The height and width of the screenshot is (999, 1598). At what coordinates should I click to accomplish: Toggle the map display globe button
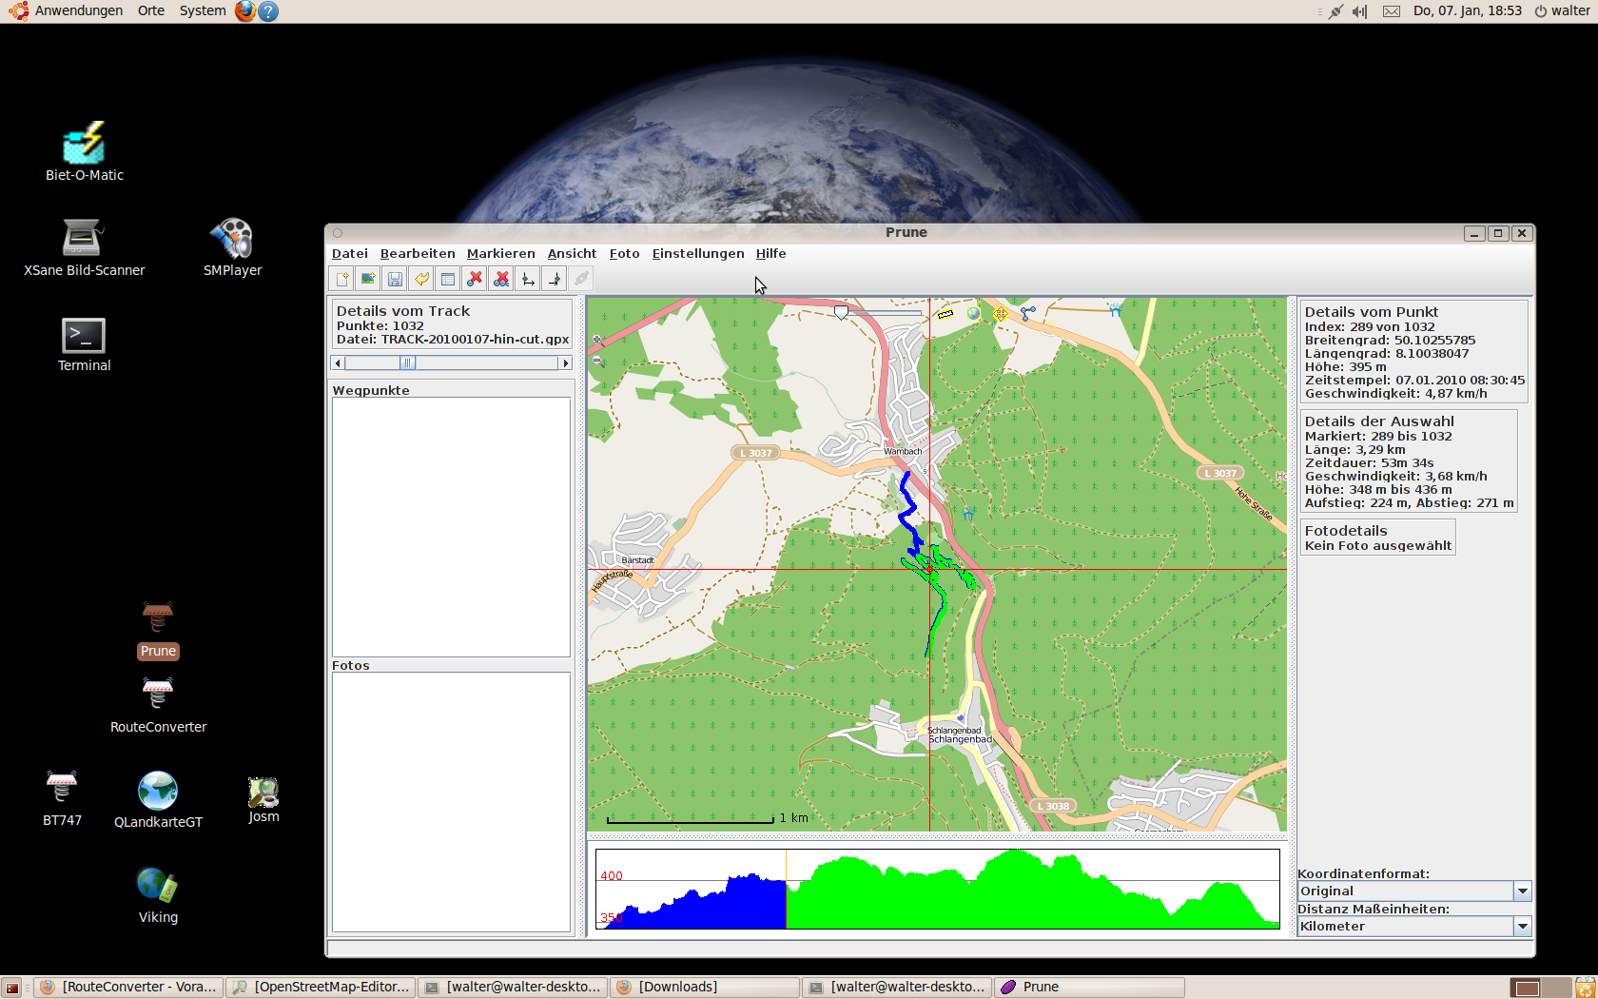(x=972, y=313)
